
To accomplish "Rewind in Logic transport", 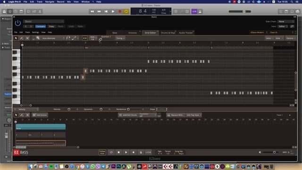I will (x=92, y=11).
